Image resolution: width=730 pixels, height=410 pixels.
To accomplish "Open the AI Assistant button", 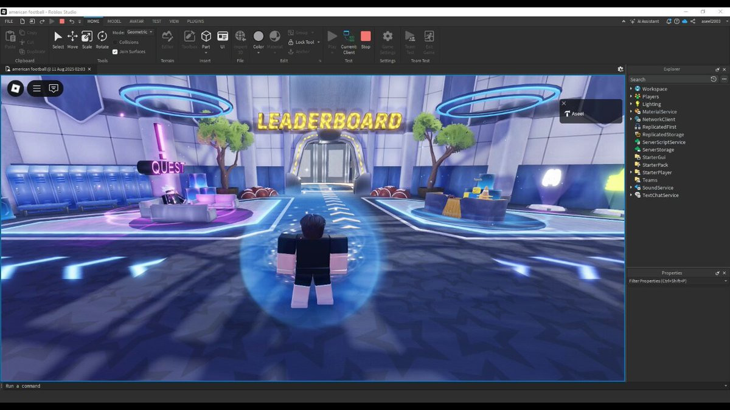I will (x=644, y=21).
